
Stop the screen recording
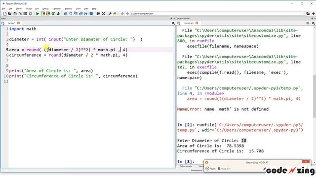click(224, 169)
